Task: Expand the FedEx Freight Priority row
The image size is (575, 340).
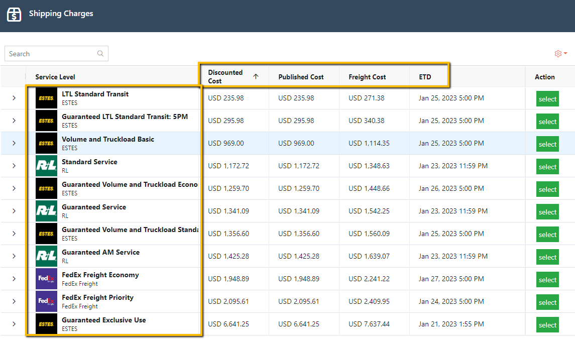Action: [14, 301]
